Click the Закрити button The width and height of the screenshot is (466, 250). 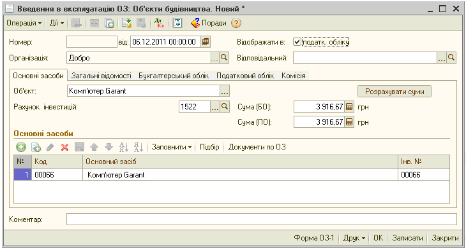445,238
